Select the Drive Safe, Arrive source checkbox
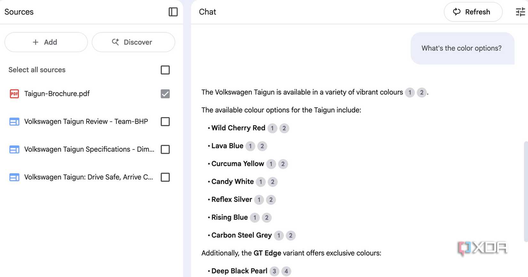 165,177
